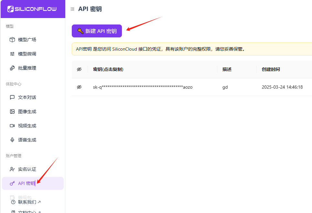
Task: Toggle visibility of all keys in the table header
Action: (x=79, y=69)
